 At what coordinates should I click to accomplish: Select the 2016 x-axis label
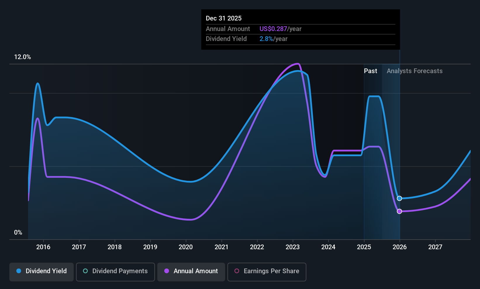coord(43,247)
